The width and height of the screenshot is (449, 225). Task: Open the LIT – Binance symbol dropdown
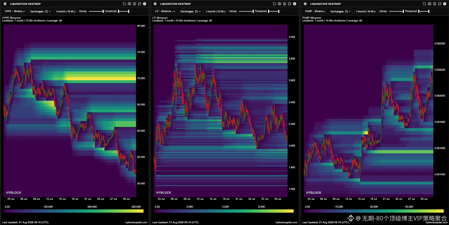(165, 11)
